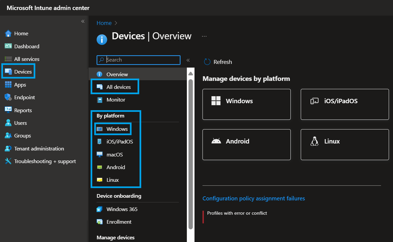
Task: Select All devices in the Devices menu
Action: pyautogui.click(x=118, y=87)
